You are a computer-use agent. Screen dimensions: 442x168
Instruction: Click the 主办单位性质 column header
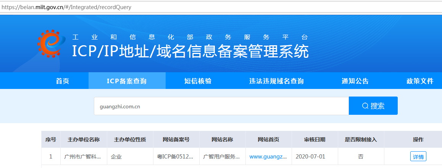130,139
